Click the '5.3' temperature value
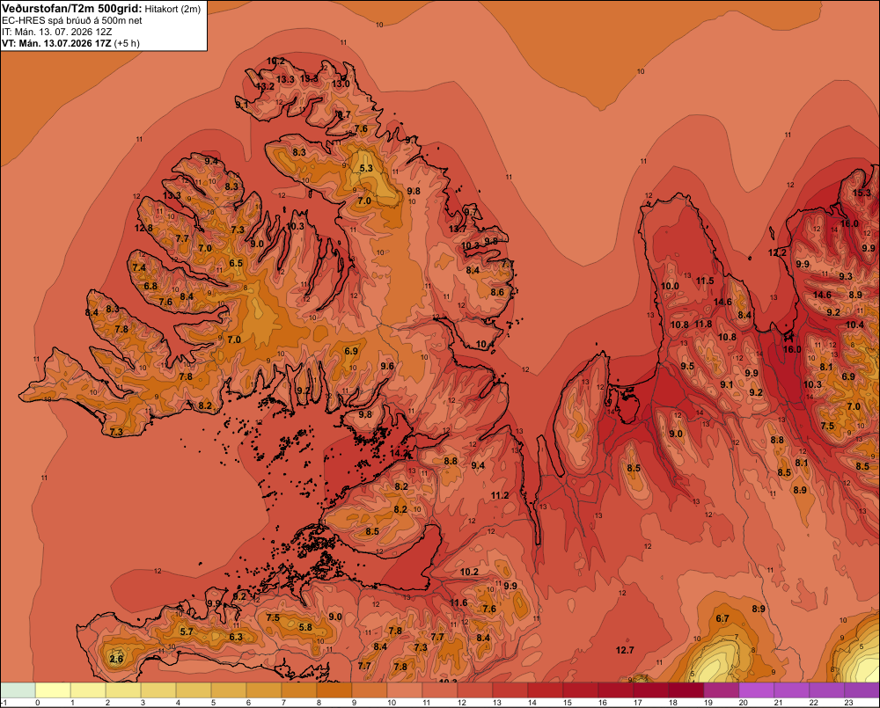 coord(366,168)
